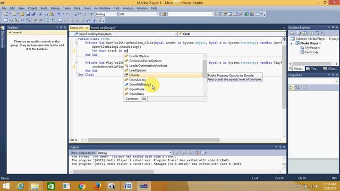The height and width of the screenshot is (191, 340).
Task: Click the Windows Start button
Action: (x=6, y=186)
